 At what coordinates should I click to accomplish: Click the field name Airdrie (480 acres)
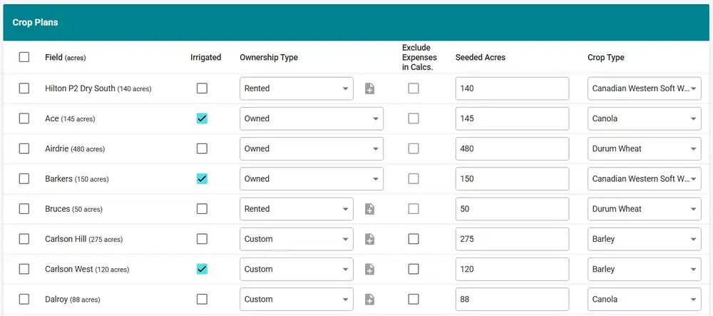click(75, 148)
